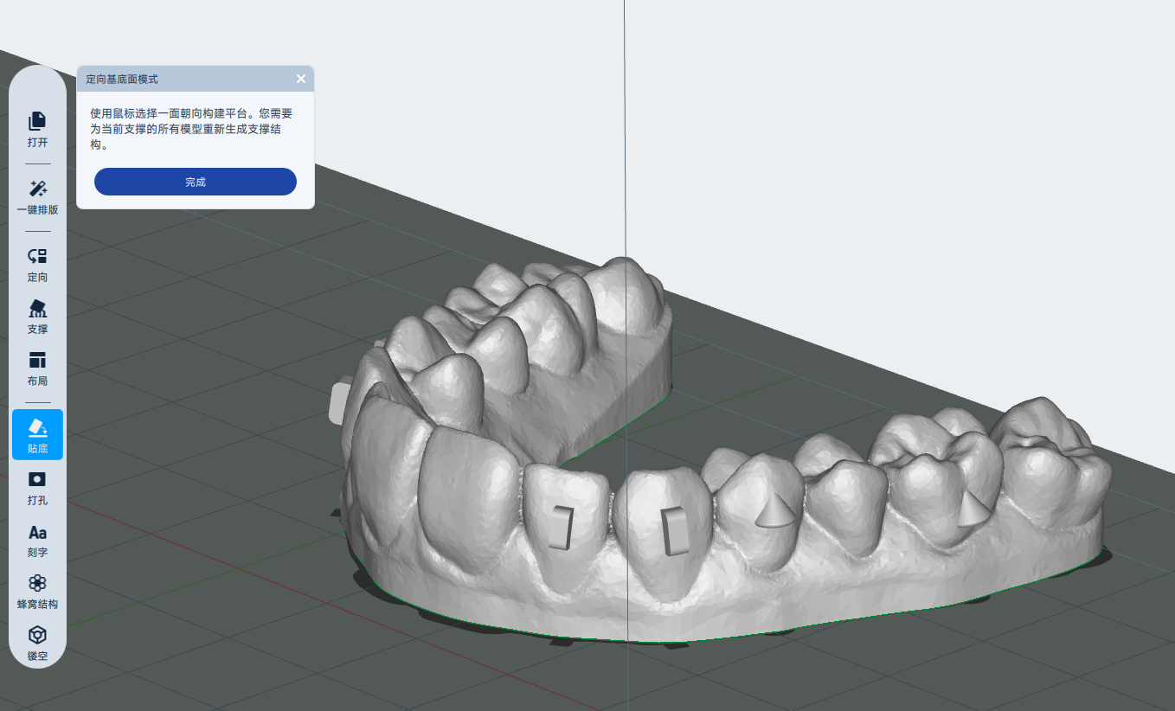Viewport: 1175px width, 711px height.
Task: Open a file with the 打开 tool
Action: tap(37, 130)
